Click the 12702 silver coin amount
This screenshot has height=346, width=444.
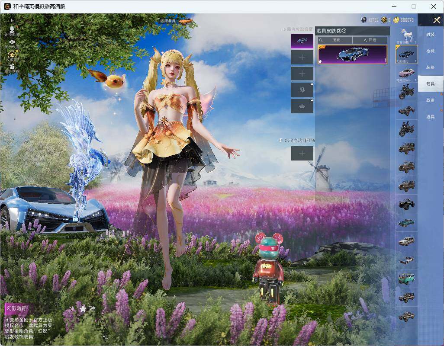click(x=373, y=20)
